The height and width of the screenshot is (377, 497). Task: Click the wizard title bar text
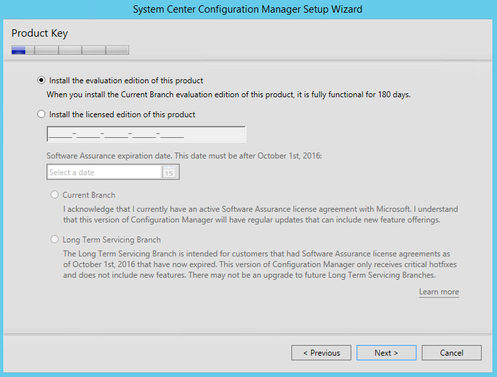click(x=248, y=9)
